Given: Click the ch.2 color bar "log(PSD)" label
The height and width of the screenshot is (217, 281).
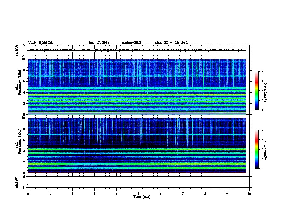Looking at the screenshot, I should (266, 151).
